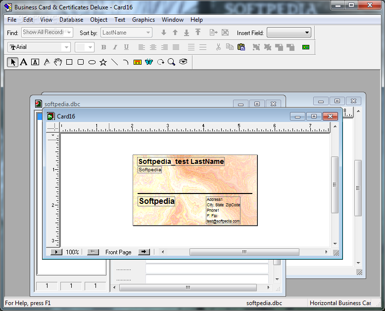Toggle Underline formatting
The height and width of the screenshot is (311, 385).
pos(126,47)
